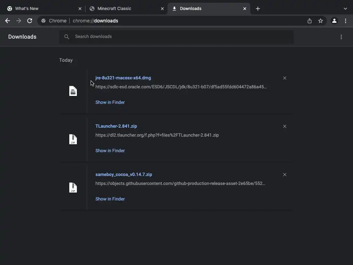Viewport: 353px width, 265px height.
Task: Click the Chrome site info icon in address bar
Action: pos(43,21)
